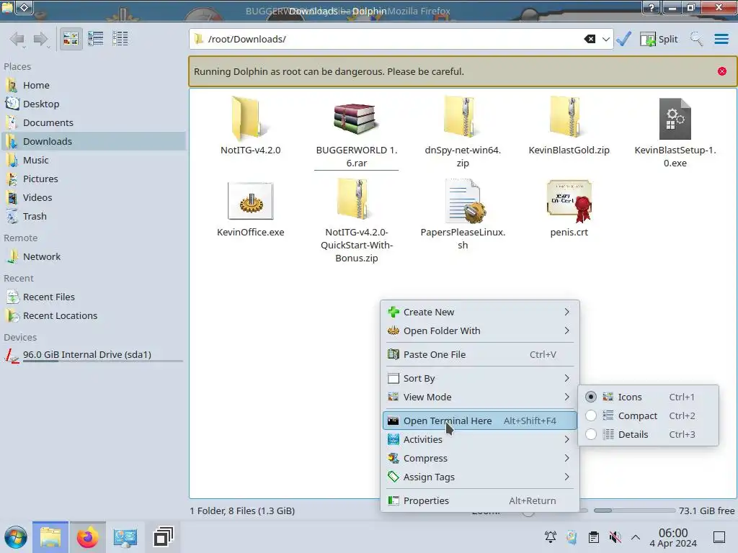Screen dimensions: 738x553
Task: Select the penis.crt certificate icon
Action: click(x=569, y=201)
